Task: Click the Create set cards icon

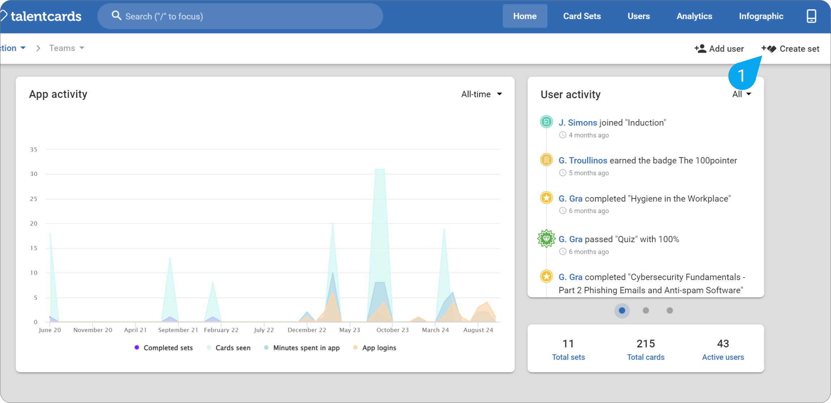Action: (x=769, y=49)
